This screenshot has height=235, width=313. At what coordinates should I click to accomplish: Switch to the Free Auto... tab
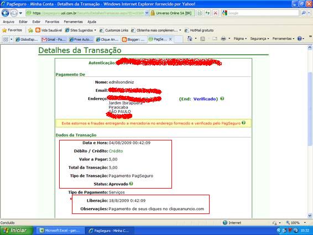coord(81,39)
